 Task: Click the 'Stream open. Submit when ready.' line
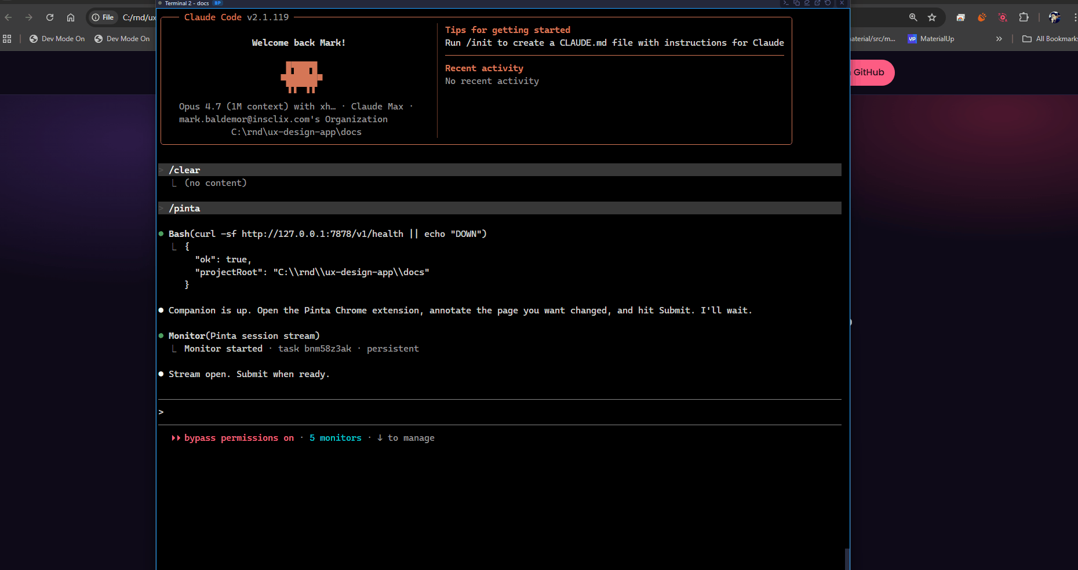click(x=249, y=374)
